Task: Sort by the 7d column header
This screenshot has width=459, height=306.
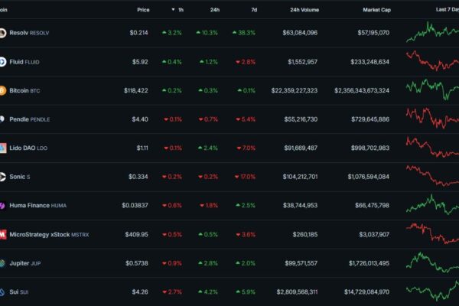Action: [254, 10]
